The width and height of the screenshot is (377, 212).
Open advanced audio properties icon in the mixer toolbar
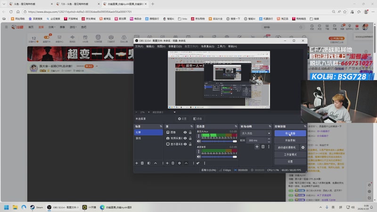pyautogui.click(x=198, y=163)
